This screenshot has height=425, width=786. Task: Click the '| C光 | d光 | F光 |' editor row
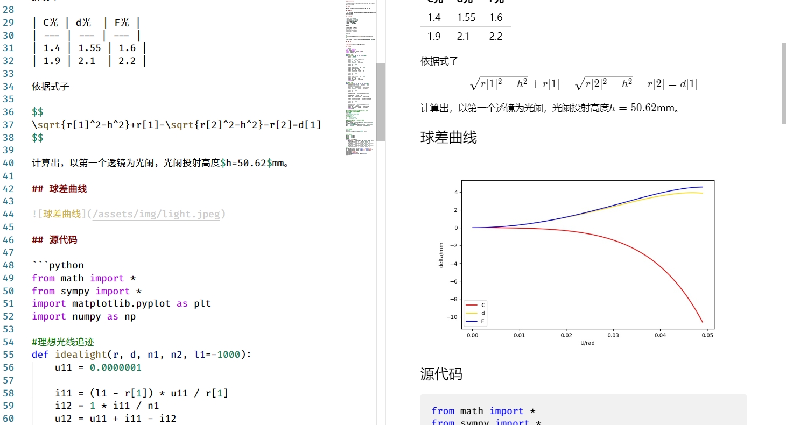(86, 23)
